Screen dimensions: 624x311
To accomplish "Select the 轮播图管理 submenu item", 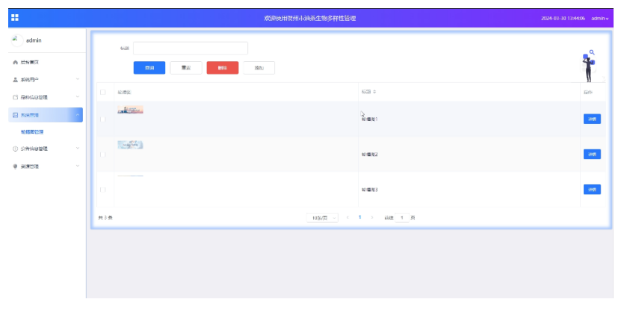I will pos(32,132).
